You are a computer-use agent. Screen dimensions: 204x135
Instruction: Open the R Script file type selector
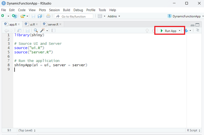point(193,130)
